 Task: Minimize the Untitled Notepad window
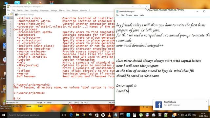click(x=197, y=11)
